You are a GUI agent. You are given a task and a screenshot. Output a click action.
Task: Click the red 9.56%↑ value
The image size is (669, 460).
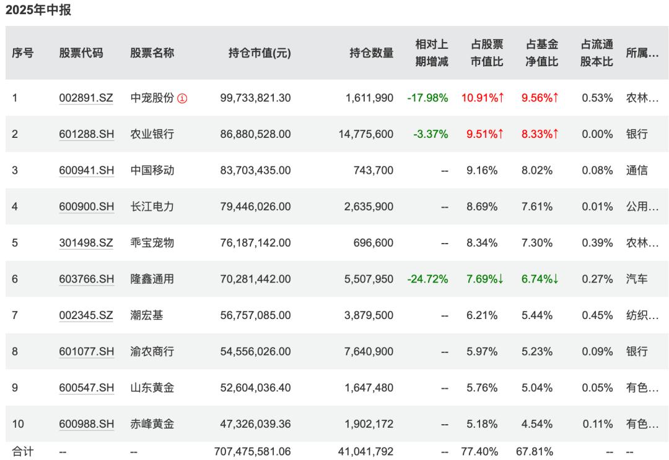click(x=540, y=98)
